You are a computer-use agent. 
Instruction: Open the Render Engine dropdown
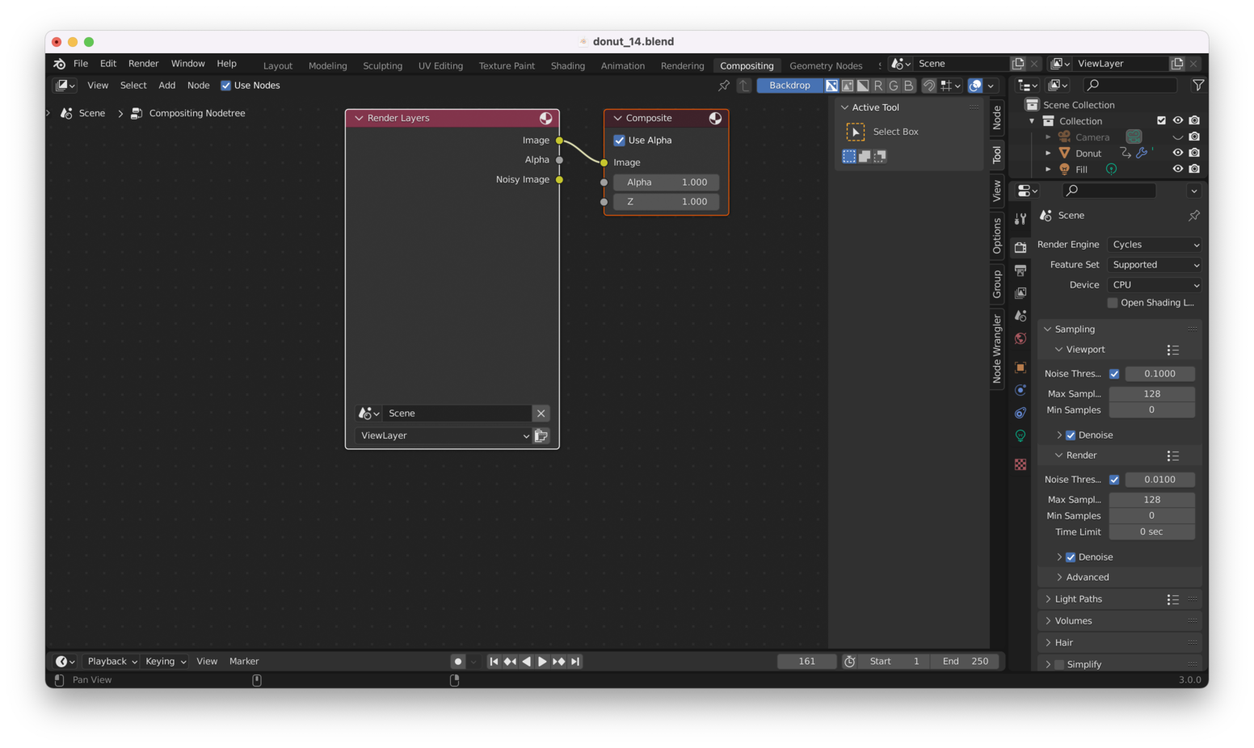1154,244
